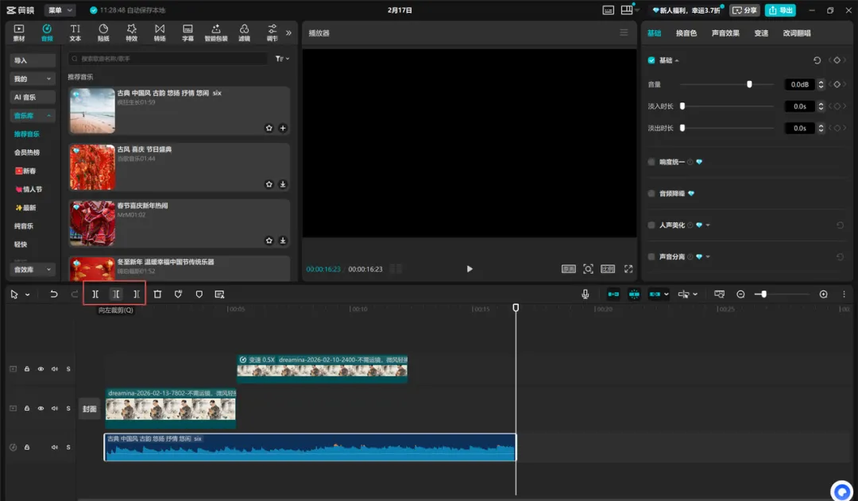Enable the 音频降噪 option
The width and height of the screenshot is (858, 501).
(x=651, y=193)
